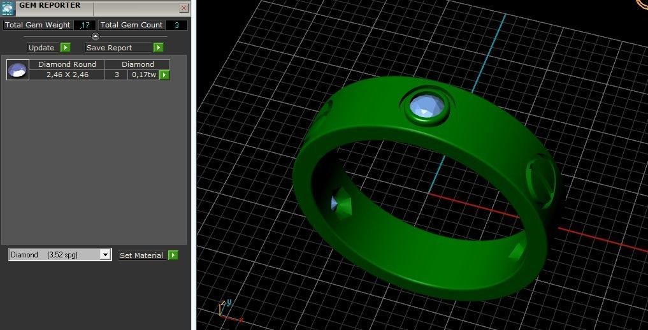
Task: Close the Gem Reporter panel
Action: (184, 8)
